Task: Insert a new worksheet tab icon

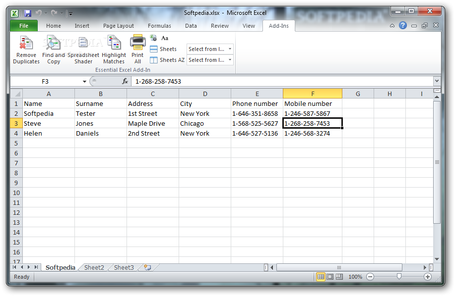Action: pyautogui.click(x=147, y=267)
